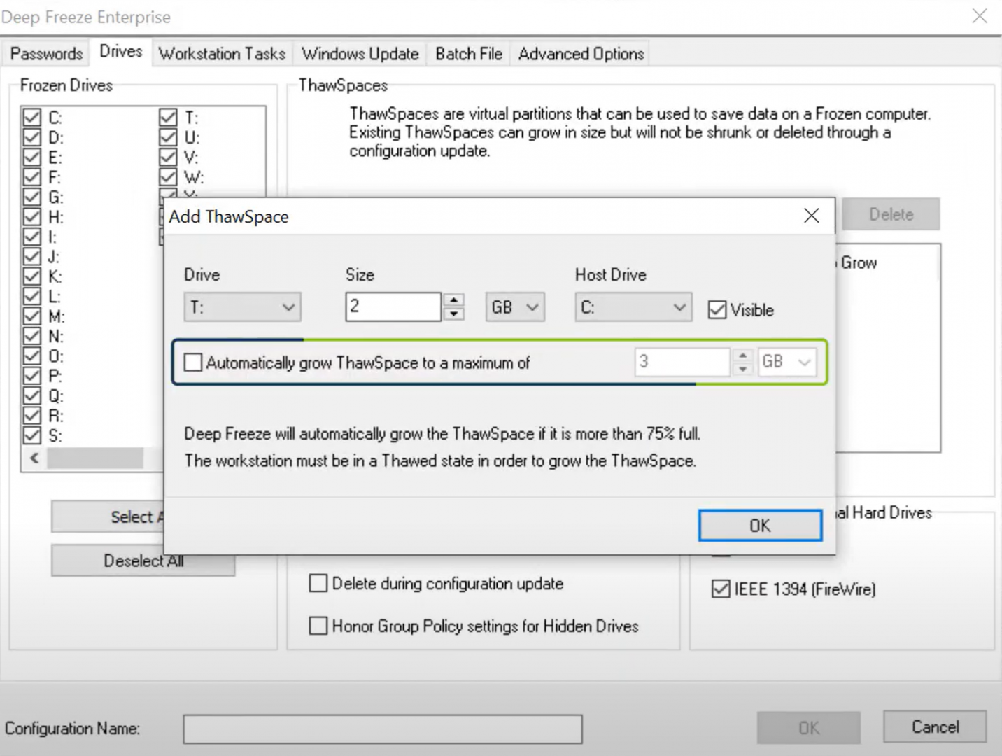
Task: Decrease the maximum grow size value
Action: (743, 369)
